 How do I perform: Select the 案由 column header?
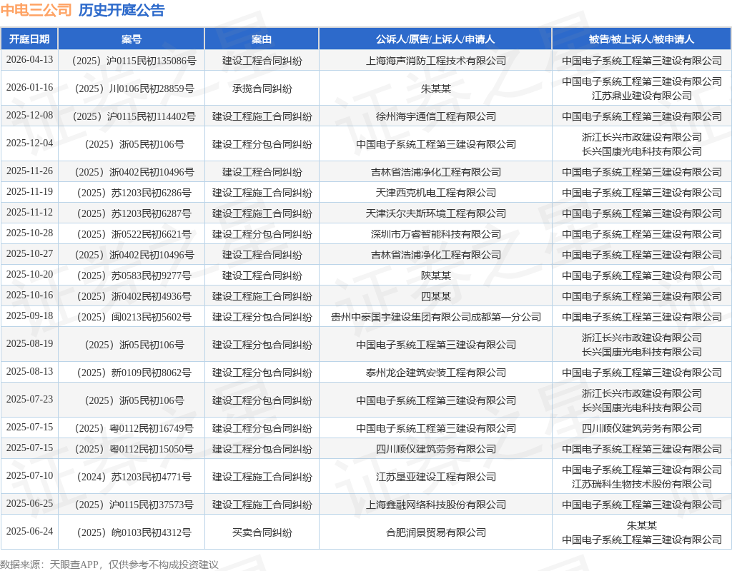(262, 39)
